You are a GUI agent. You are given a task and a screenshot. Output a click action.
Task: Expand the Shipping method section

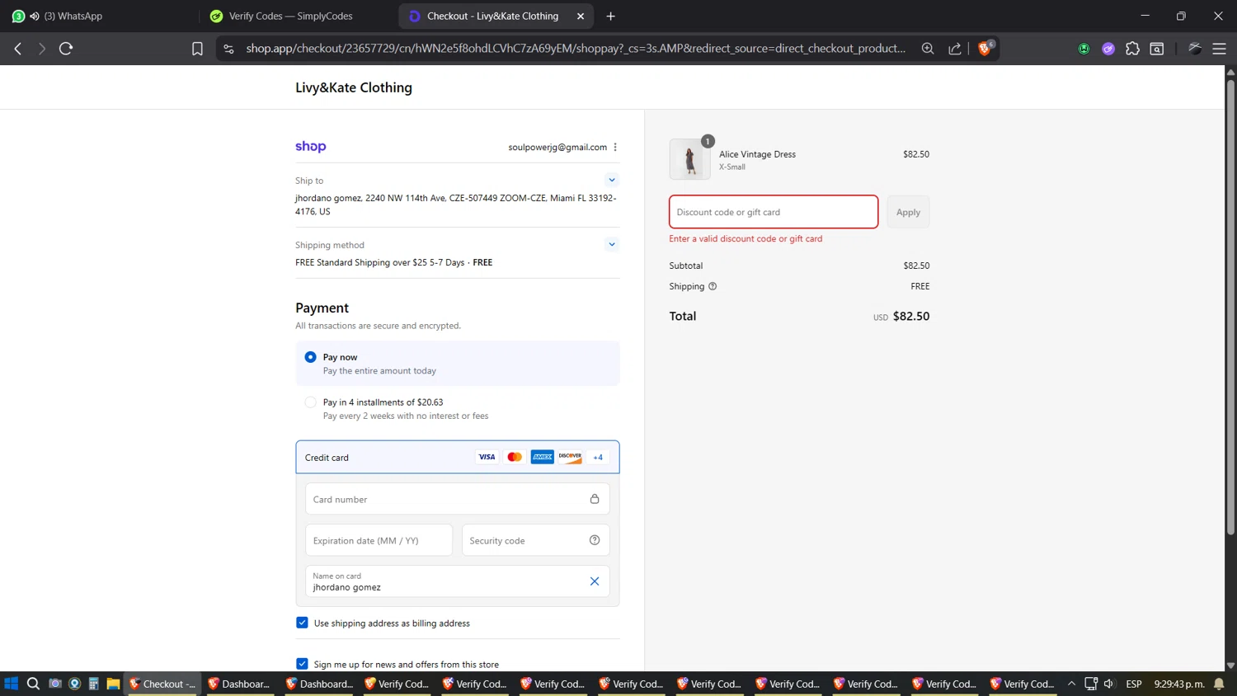pyautogui.click(x=612, y=244)
